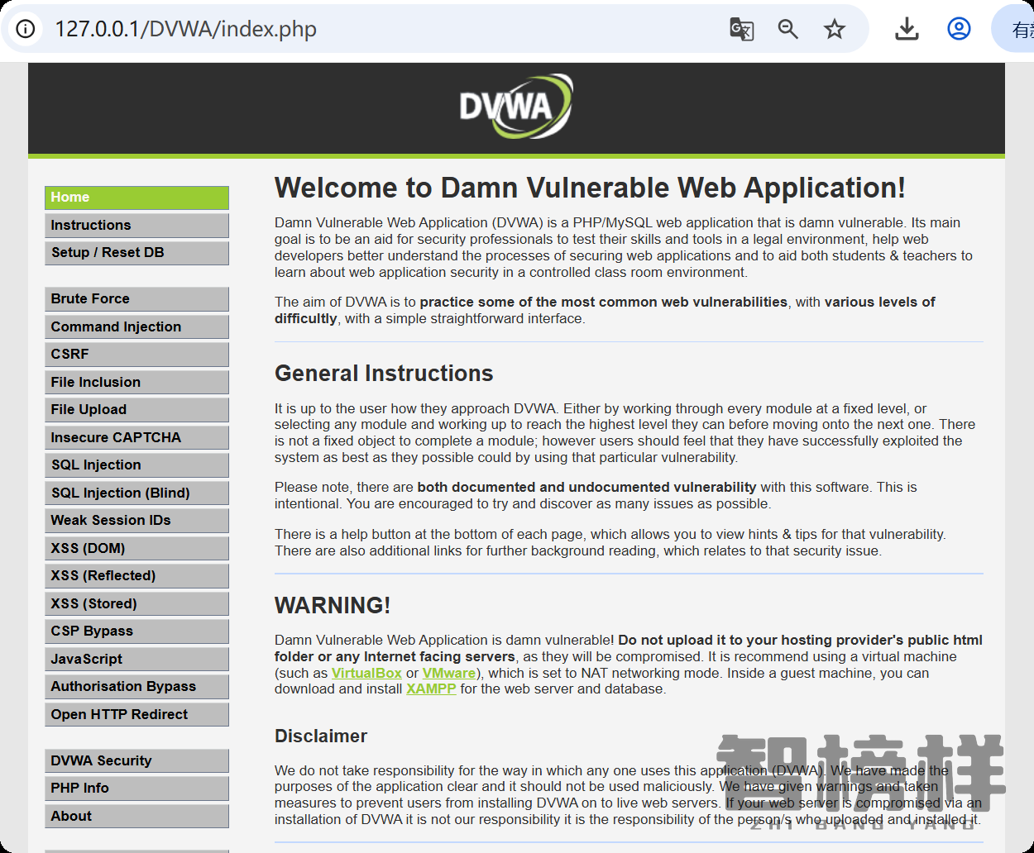Screen dimensions: 1034x853
Task: Open Authorisation Bypass module
Action: (x=136, y=687)
